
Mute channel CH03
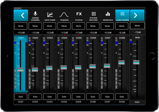pyautogui.click(x=50, y=26)
